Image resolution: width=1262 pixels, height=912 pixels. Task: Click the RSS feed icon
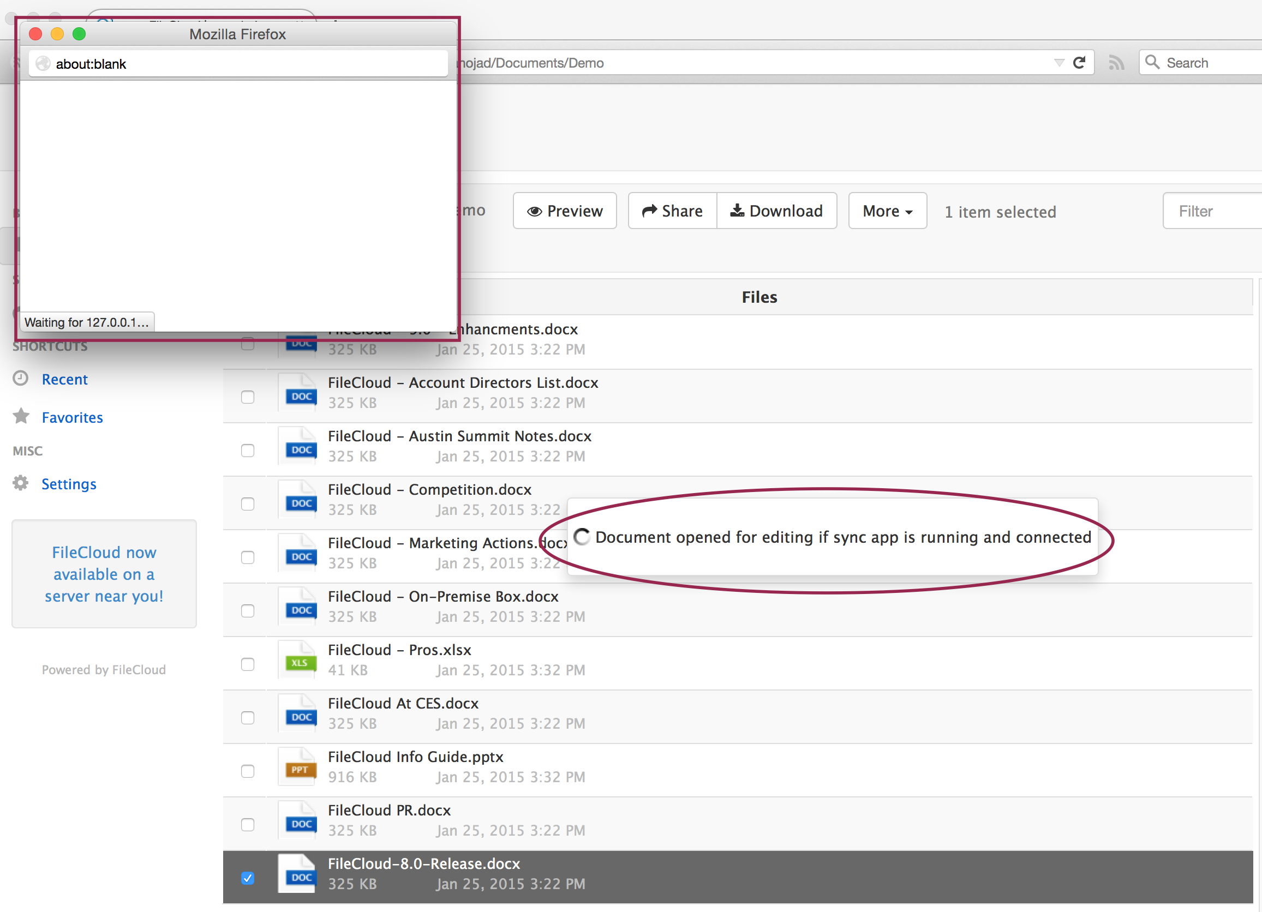coord(1116,63)
